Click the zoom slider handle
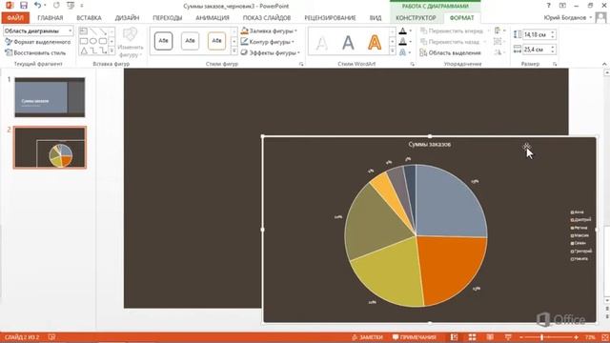This screenshot has height=343, width=610. [x=542, y=337]
